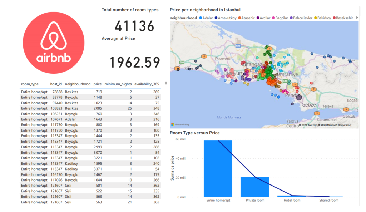Select the Private room bar
The height and width of the screenshot is (212, 366).
pos(254,187)
